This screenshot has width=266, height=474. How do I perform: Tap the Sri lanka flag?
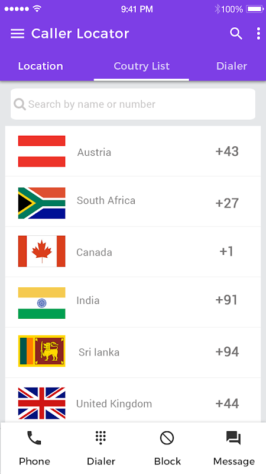point(41,351)
